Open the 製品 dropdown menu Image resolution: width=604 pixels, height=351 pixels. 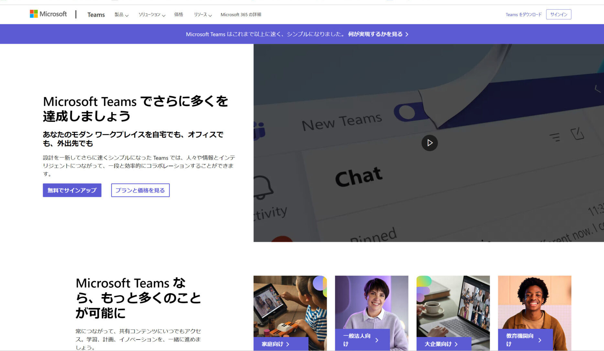tap(121, 15)
